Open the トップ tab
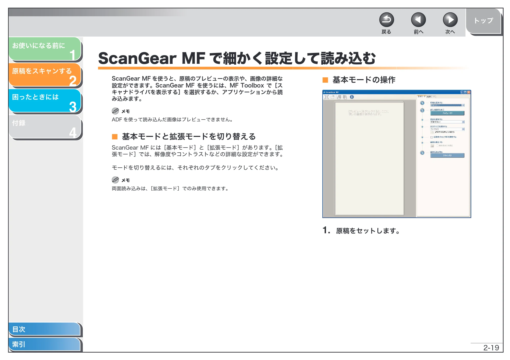The height and width of the screenshot is (360, 510). tap(483, 21)
